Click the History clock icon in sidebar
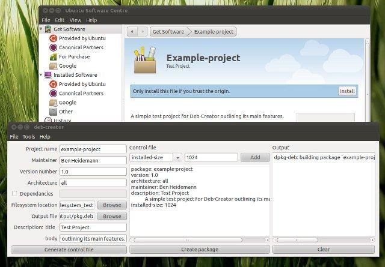Screen dimensions: 385x267 48,119
